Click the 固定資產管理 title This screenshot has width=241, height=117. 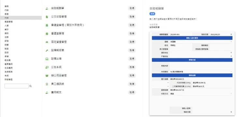point(59,42)
